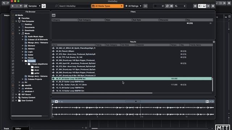Viewport: 232px width, 130px height.
Task: Sort results by the Family Name column
Action: coord(201,45)
